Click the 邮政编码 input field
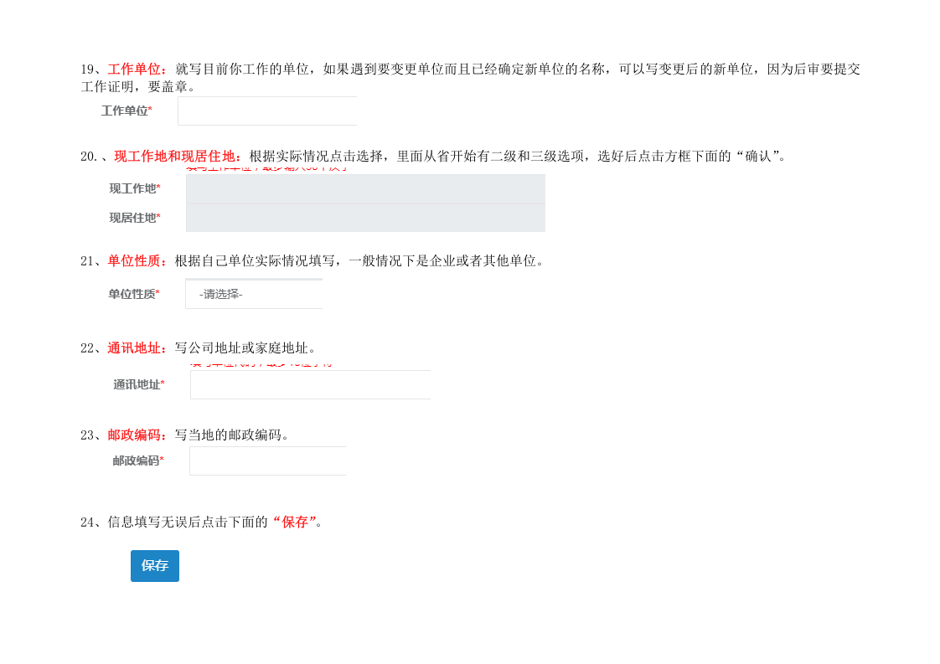The width and height of the screenshot is (940, 664). pos(268,461)
